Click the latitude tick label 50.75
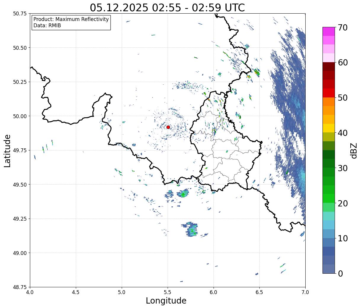Image resolution: width=361 pixels, height=308 pixels. (x=20, y=14)
